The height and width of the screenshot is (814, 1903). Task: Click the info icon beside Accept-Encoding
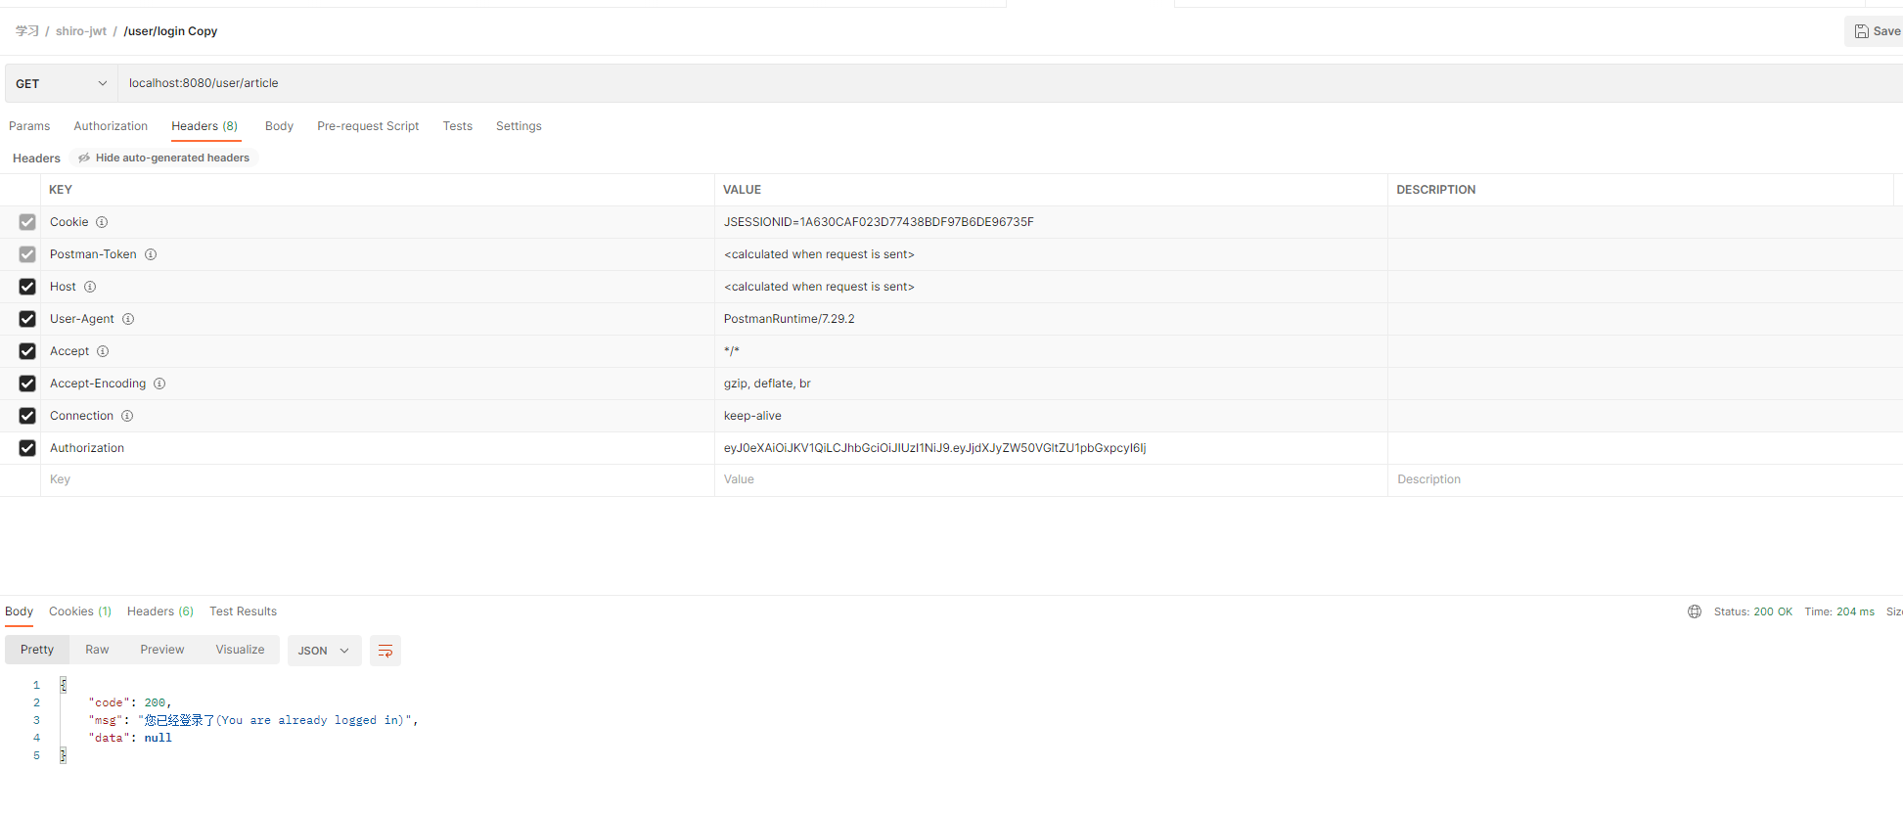tap(159, 384)
